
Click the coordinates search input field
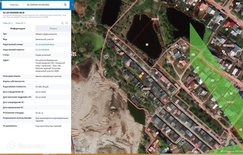tap(43, 5)
